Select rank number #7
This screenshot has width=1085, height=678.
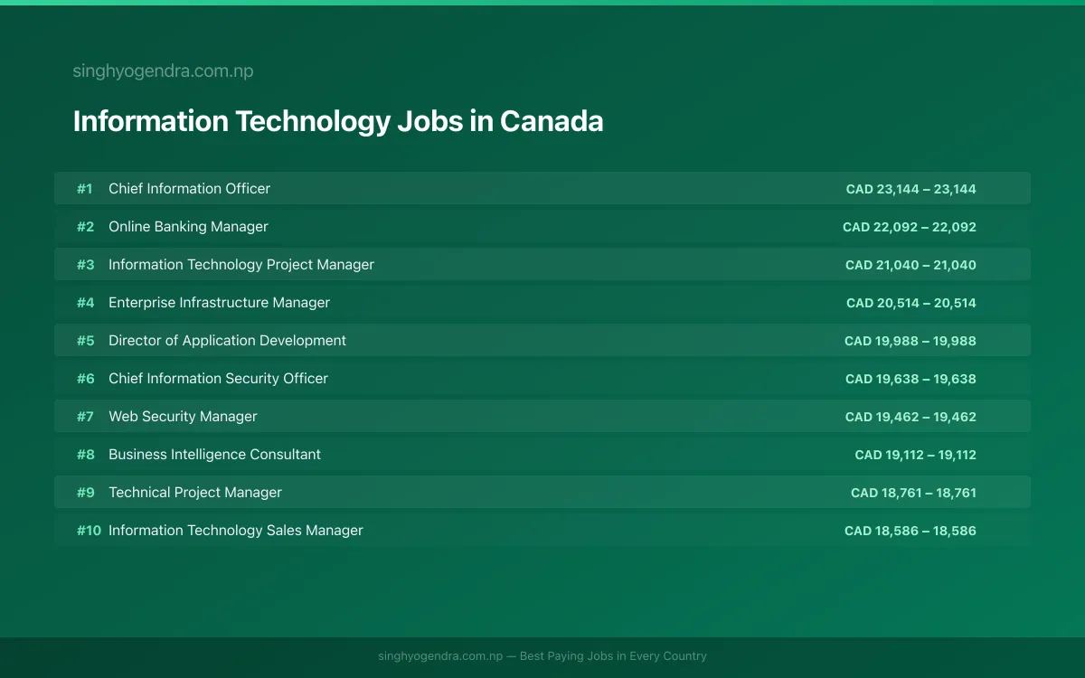(85, 417)
